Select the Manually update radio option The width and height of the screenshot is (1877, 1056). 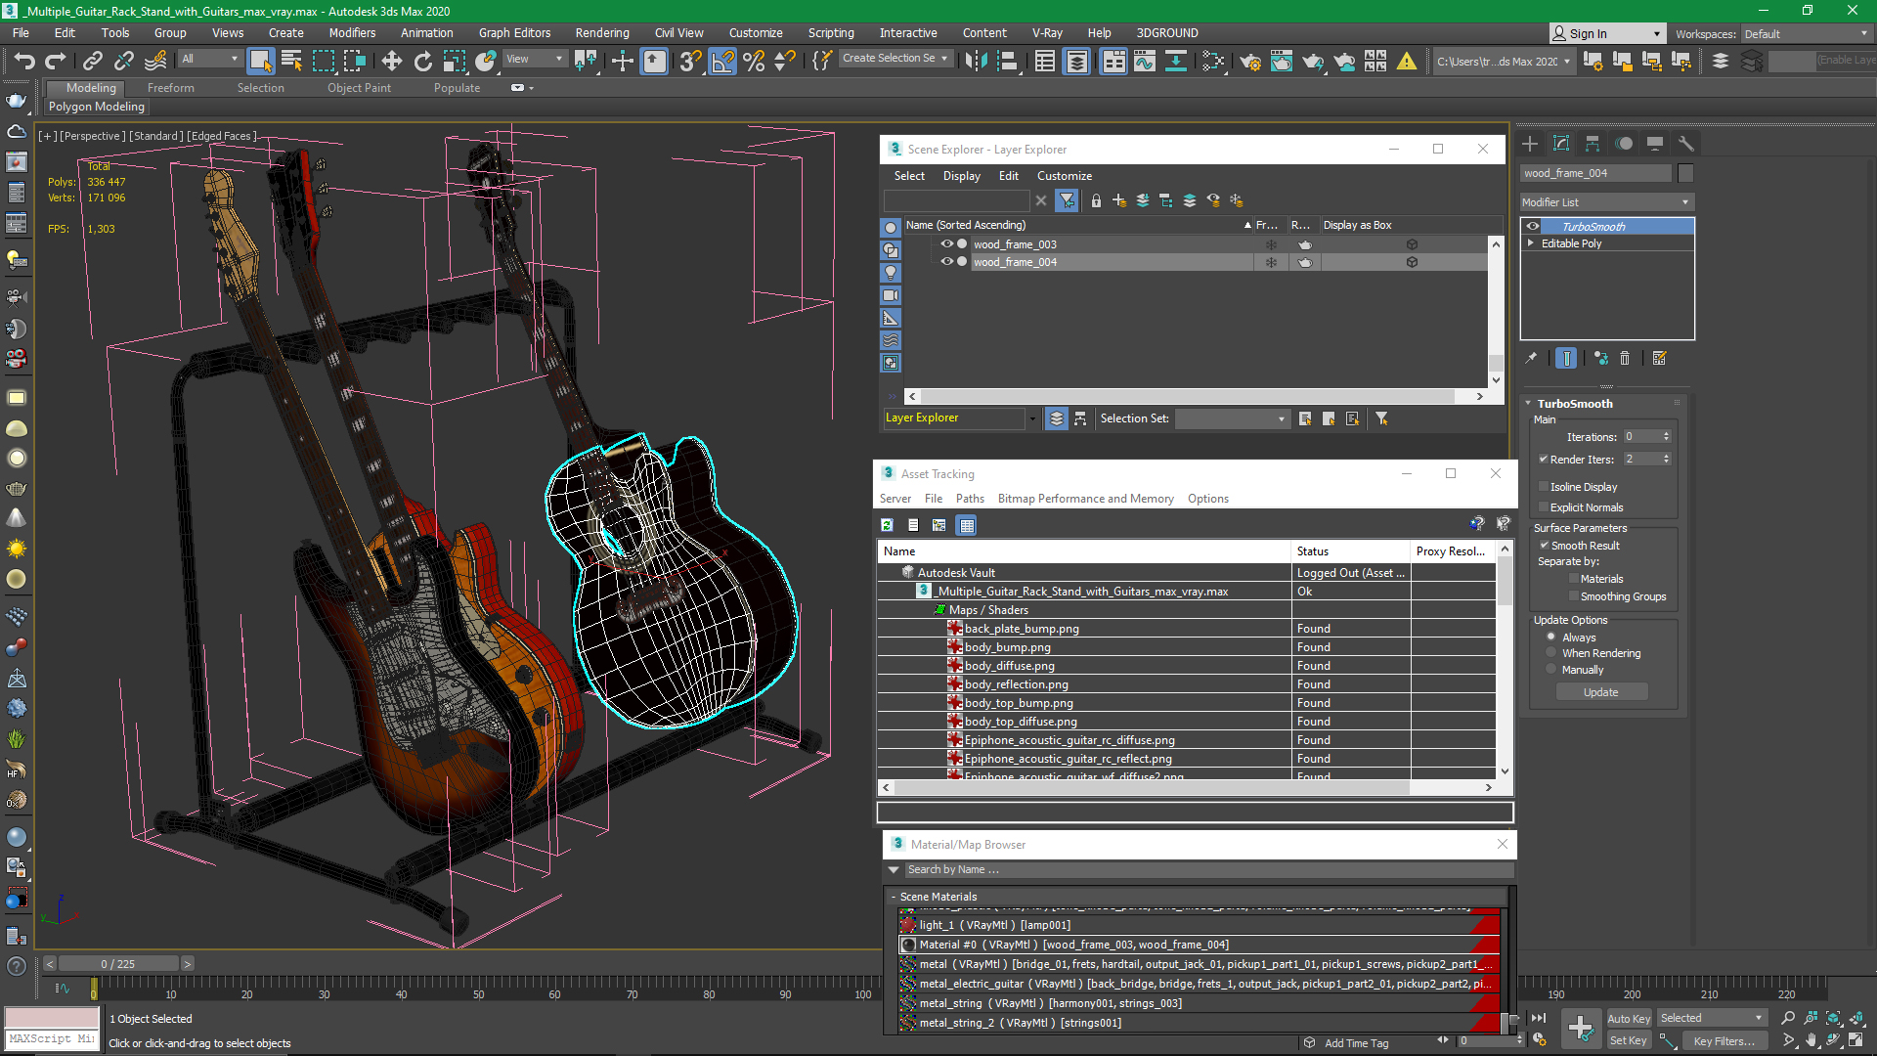point(1551,670)
